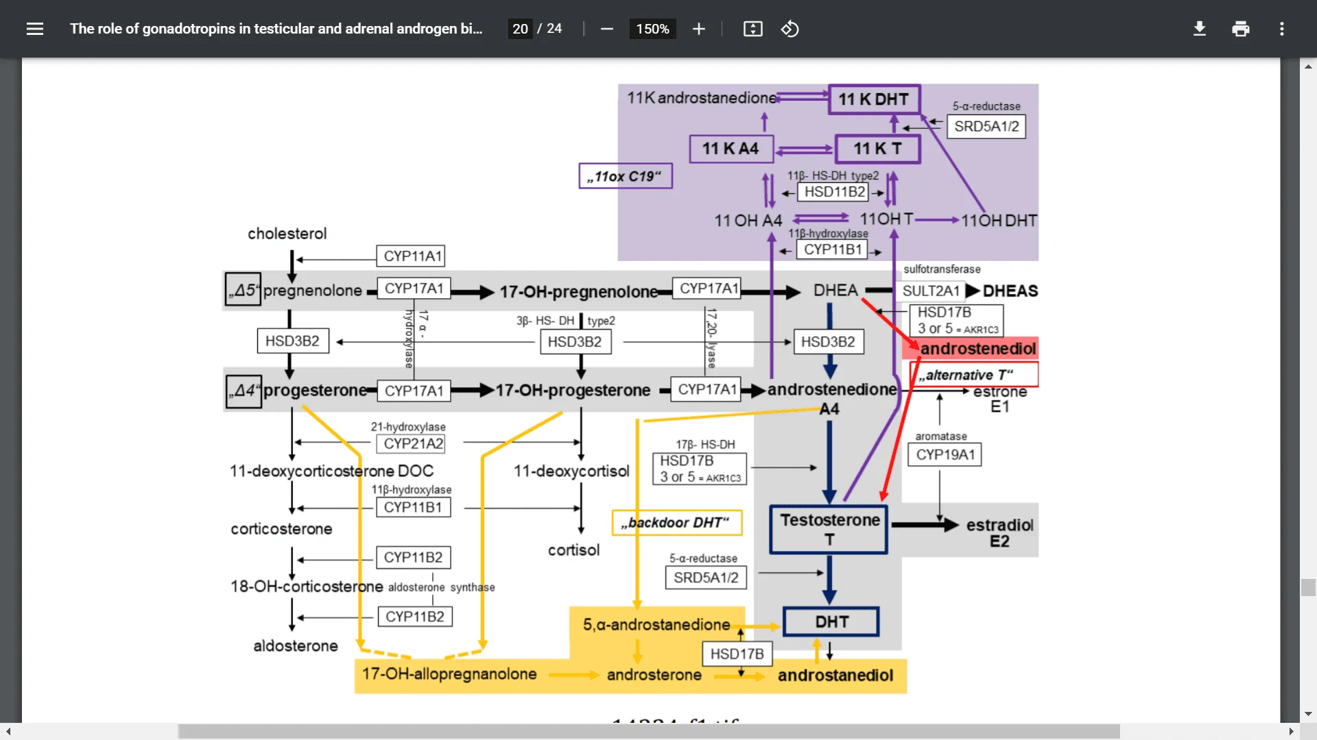The image size is (1317, 740).
Task: Click the 'SULT2A1' enzyme box
Action: [x=930, y=291]
